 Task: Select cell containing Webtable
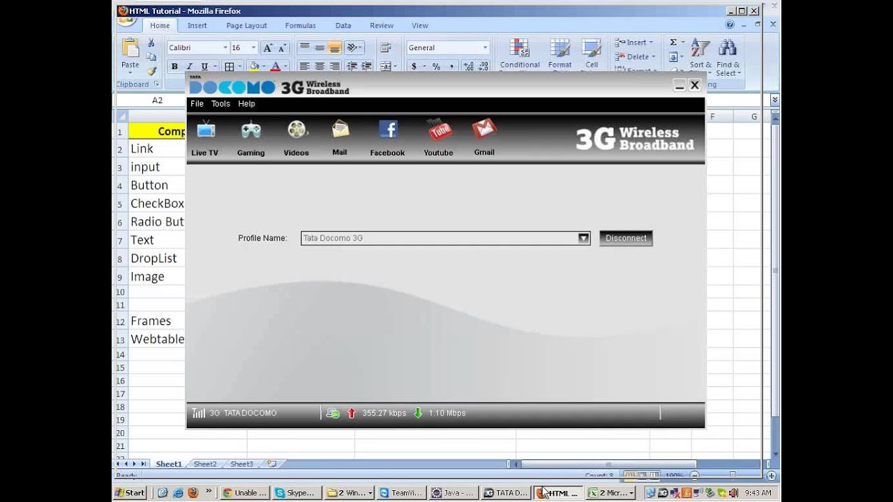[x=157, y=340]
